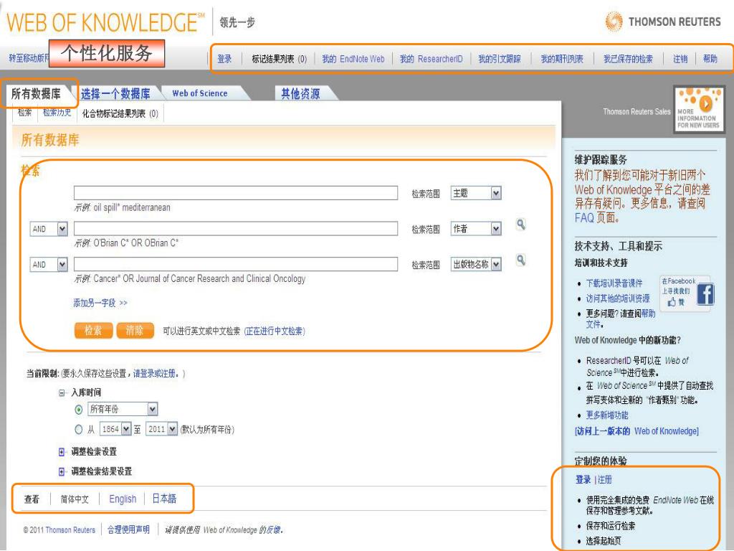The image size is (734, 551).
Task: Open the 所有年份 dropdown
Action: coord(123,409)
